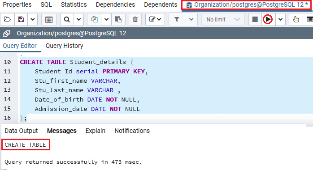Open the Explain output tab
Screen dimensions: 313x170
tap(96, 131)
